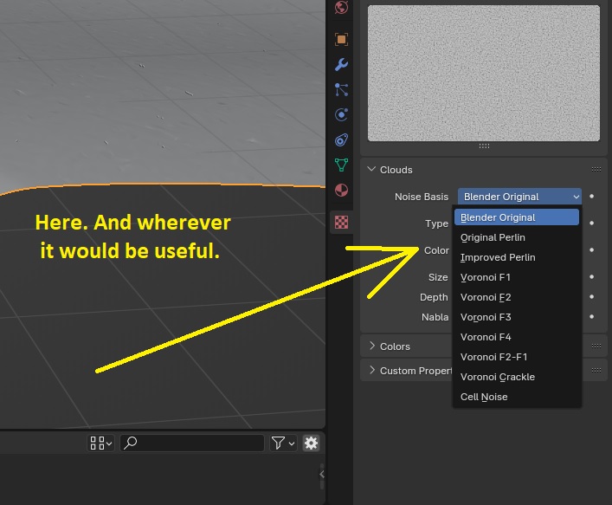Screen dimensions: 612x505
Task: Open the Physics properties tab
Action: pos(341,115)
